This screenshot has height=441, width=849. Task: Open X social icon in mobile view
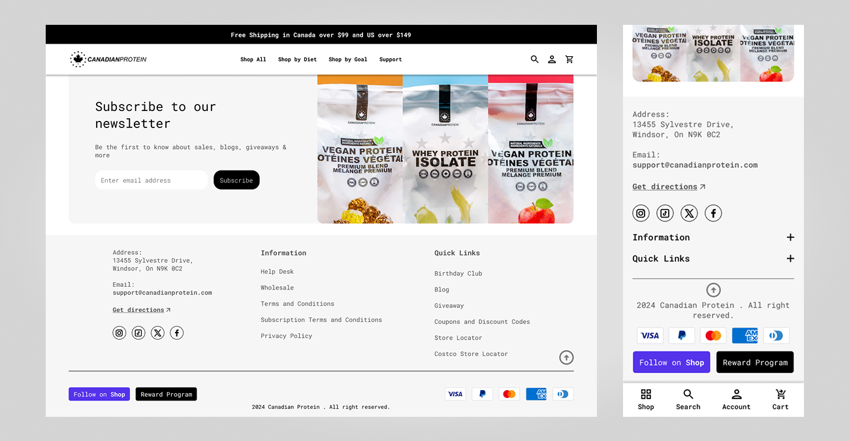(x=689, y=213)
